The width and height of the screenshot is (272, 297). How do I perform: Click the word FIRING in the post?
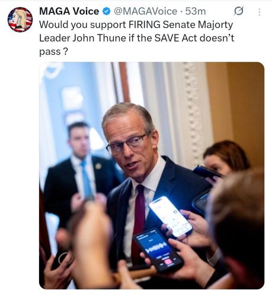point(145,25)
